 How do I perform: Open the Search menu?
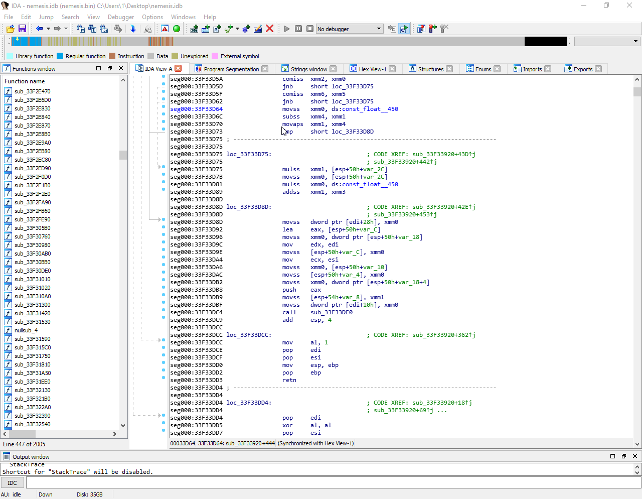[70, 17]
